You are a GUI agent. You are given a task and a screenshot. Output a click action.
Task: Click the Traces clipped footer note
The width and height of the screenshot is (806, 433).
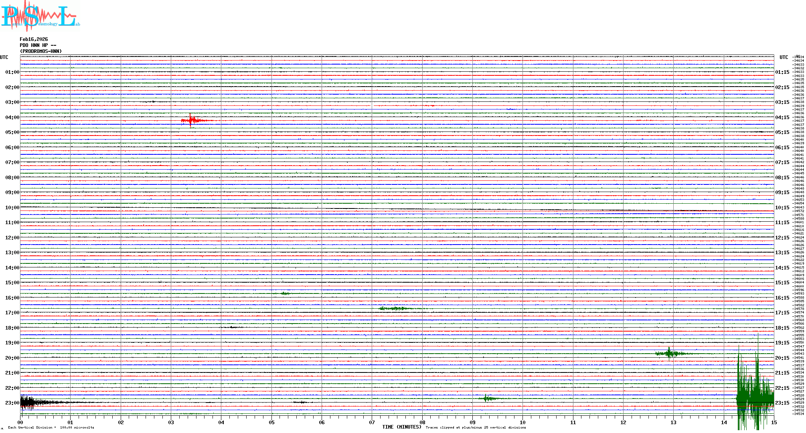[x=476, y=427]
